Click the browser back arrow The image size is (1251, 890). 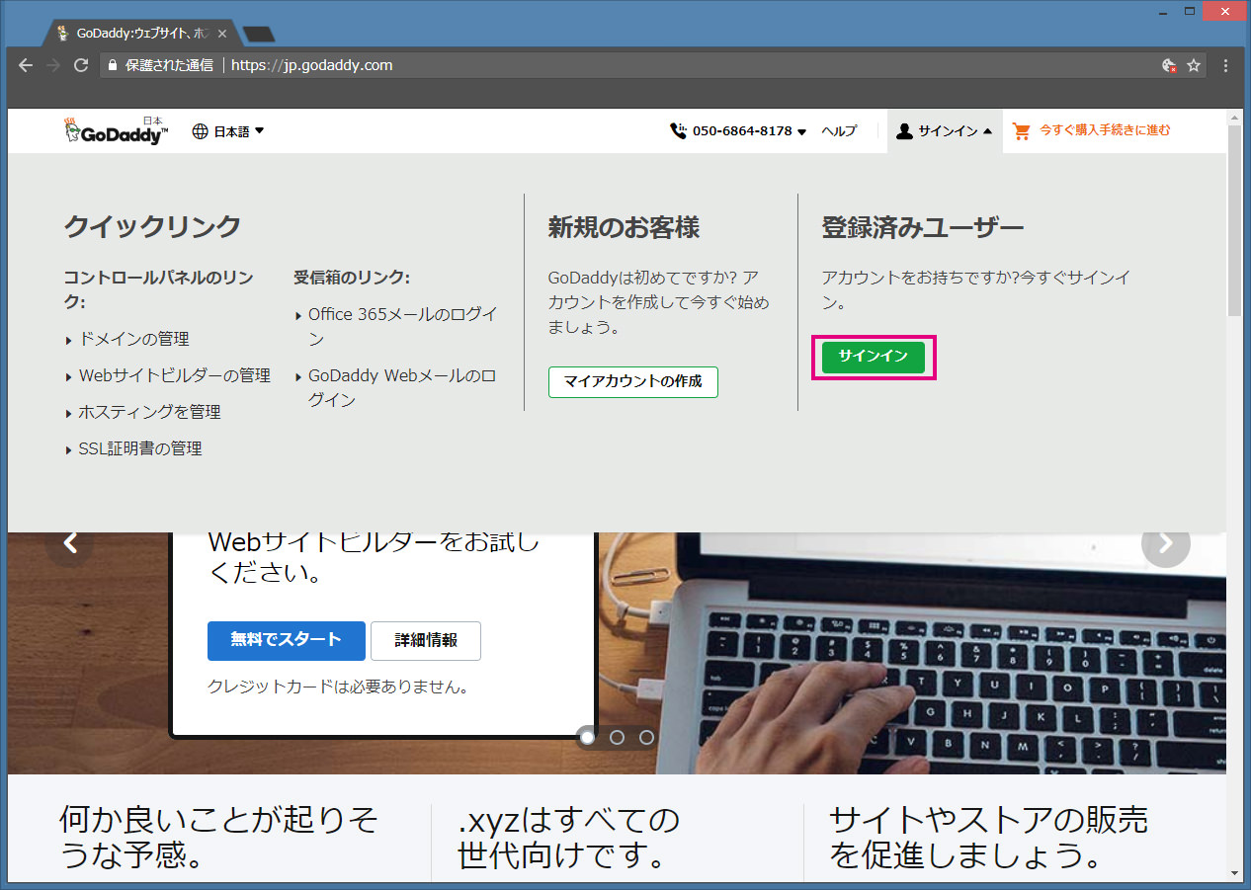click(26, 65)
